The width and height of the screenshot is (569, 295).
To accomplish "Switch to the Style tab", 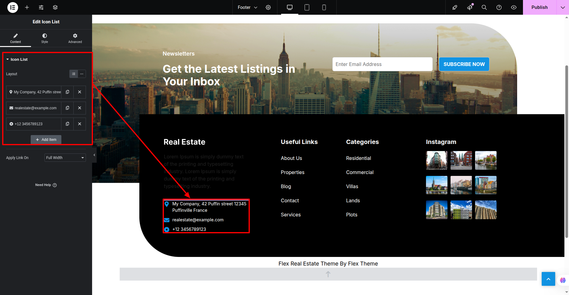I will [45, 38].
